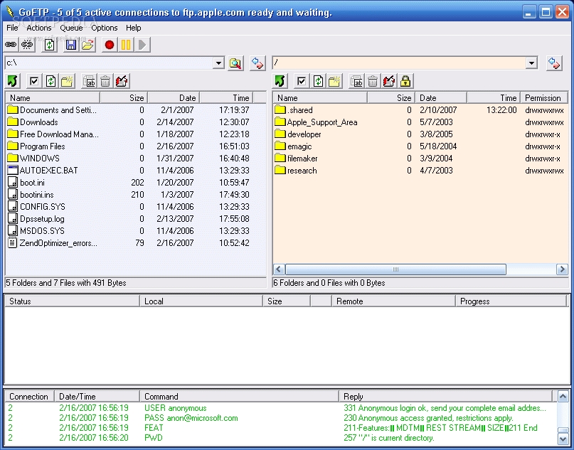Click the red arrow icon in remote toolbar
The height and width of the screenshot is (450, 574).
(389, 81)
